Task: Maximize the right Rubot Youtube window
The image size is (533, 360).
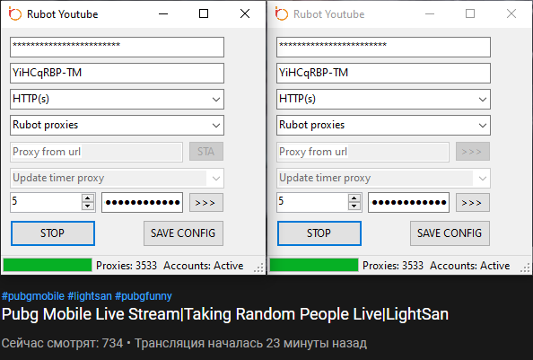Action: (470, 14)
